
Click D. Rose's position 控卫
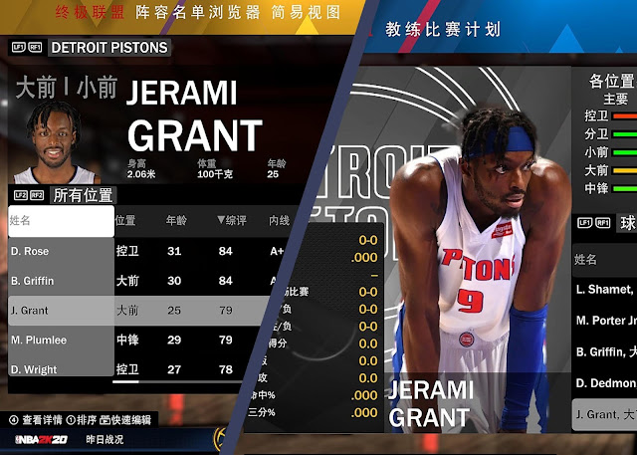127,251
